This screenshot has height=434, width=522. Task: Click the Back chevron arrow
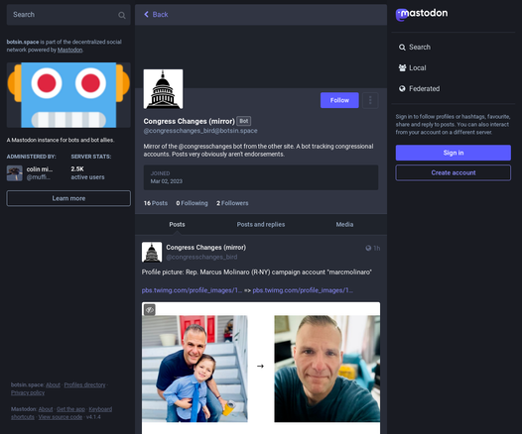pos(146,14)
